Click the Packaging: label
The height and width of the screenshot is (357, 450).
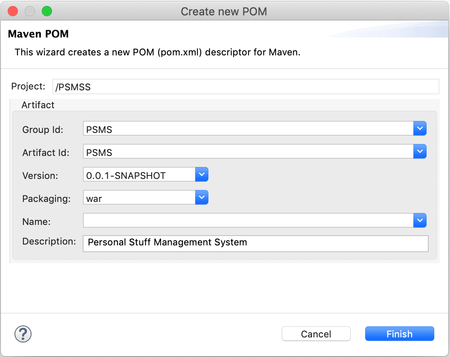pos(46,199)
